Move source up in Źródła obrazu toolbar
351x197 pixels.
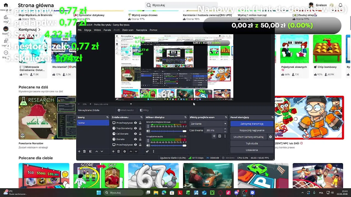(x=131, y=151)
